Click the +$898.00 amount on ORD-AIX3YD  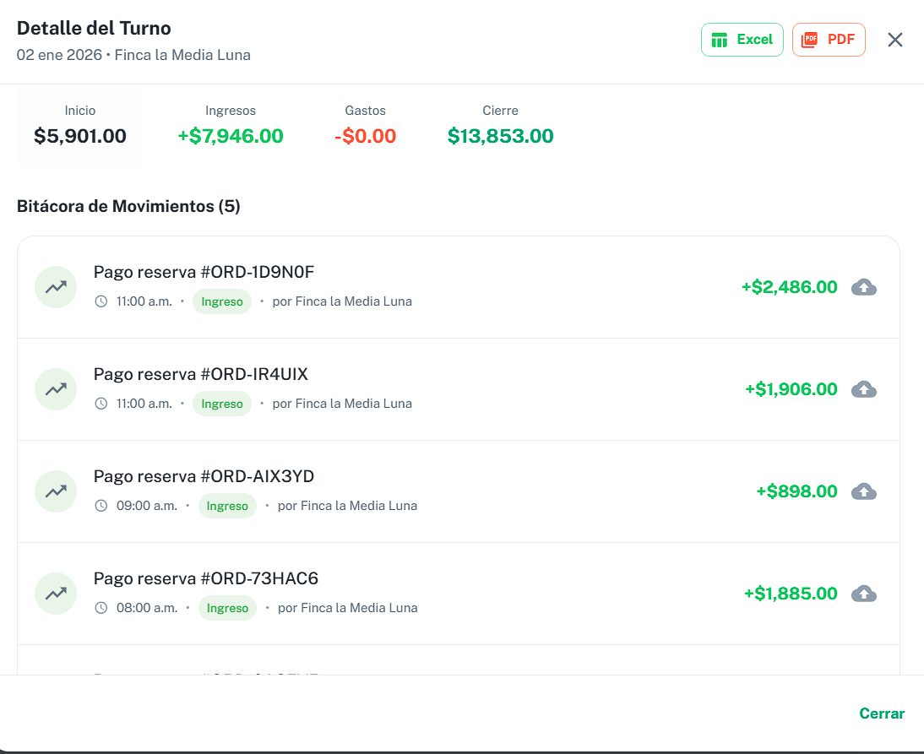tap(796, 491)
